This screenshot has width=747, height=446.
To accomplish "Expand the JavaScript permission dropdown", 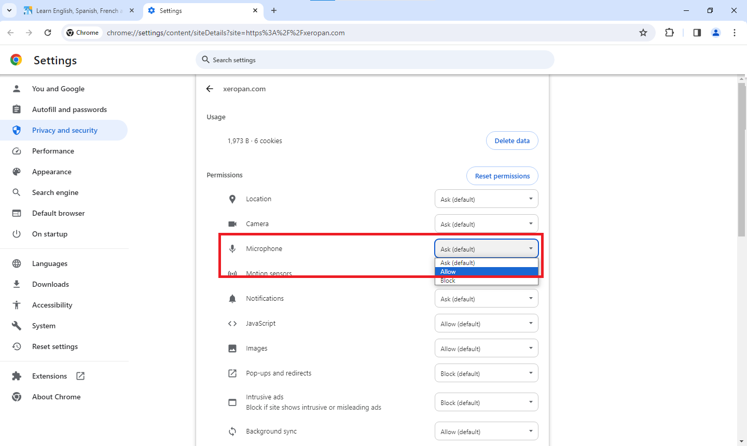I will tap(486, 324).
